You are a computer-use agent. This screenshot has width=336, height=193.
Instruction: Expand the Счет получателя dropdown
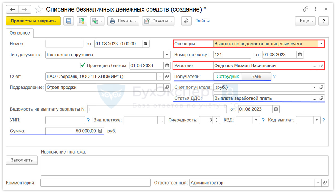coord(314,87)
